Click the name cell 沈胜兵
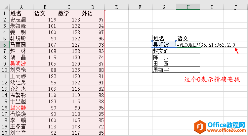This screenshot has height=136, width=248. coord(21,82)
